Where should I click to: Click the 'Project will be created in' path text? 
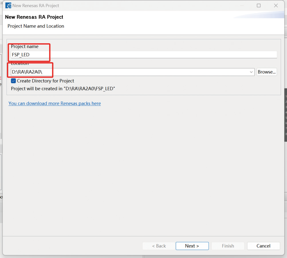[x=63, y=89]
